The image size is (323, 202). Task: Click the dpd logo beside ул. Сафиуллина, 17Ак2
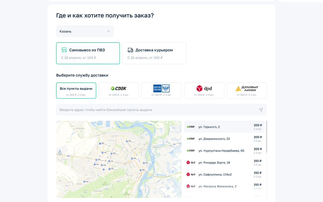click(x=191, y=175)
